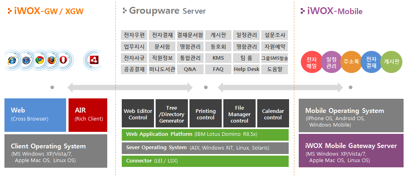406x177 pixels.
Task: Select the green Web Application Platform bar
Action: pyautogui.click(x=205, y=134)
